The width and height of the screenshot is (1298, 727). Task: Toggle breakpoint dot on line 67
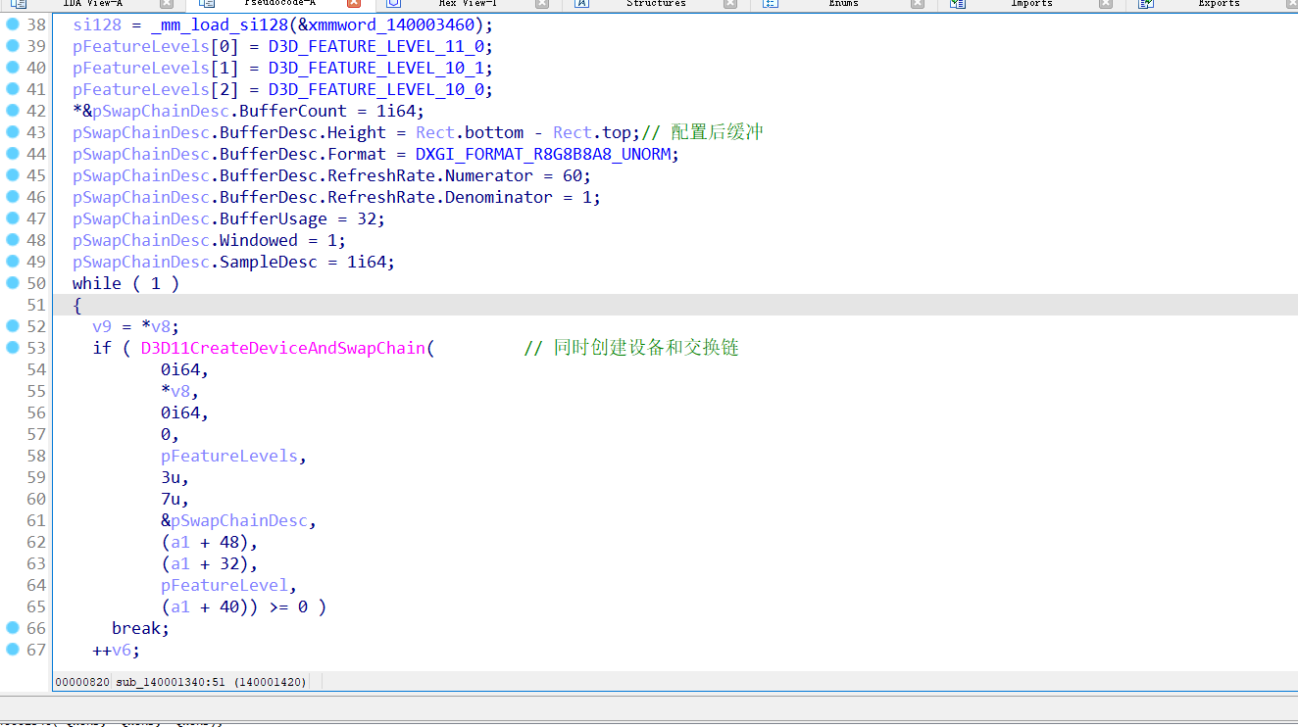point(12,650)
